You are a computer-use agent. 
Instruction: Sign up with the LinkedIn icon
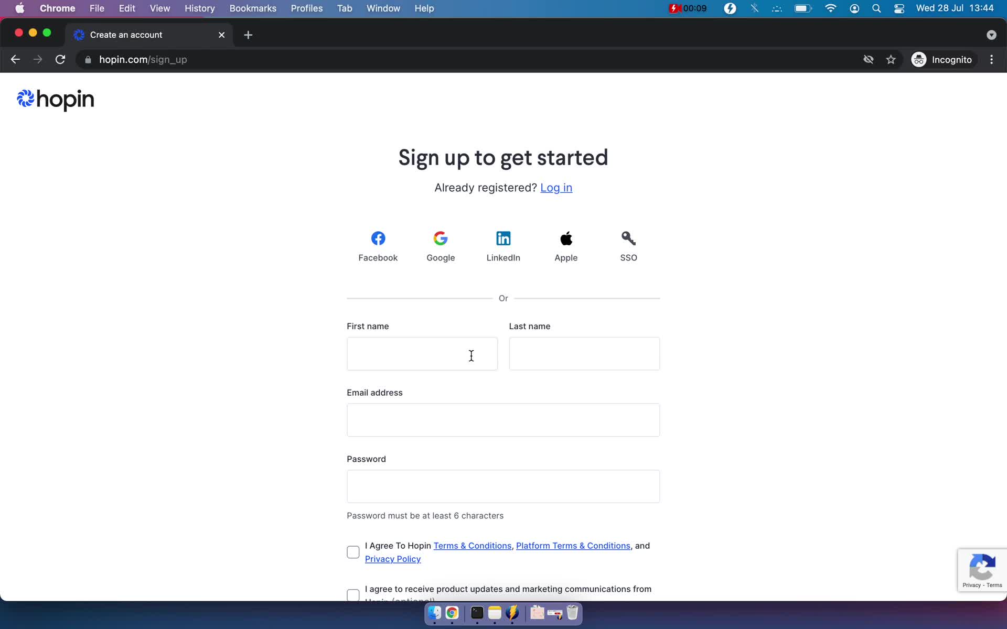click(503, 238)
